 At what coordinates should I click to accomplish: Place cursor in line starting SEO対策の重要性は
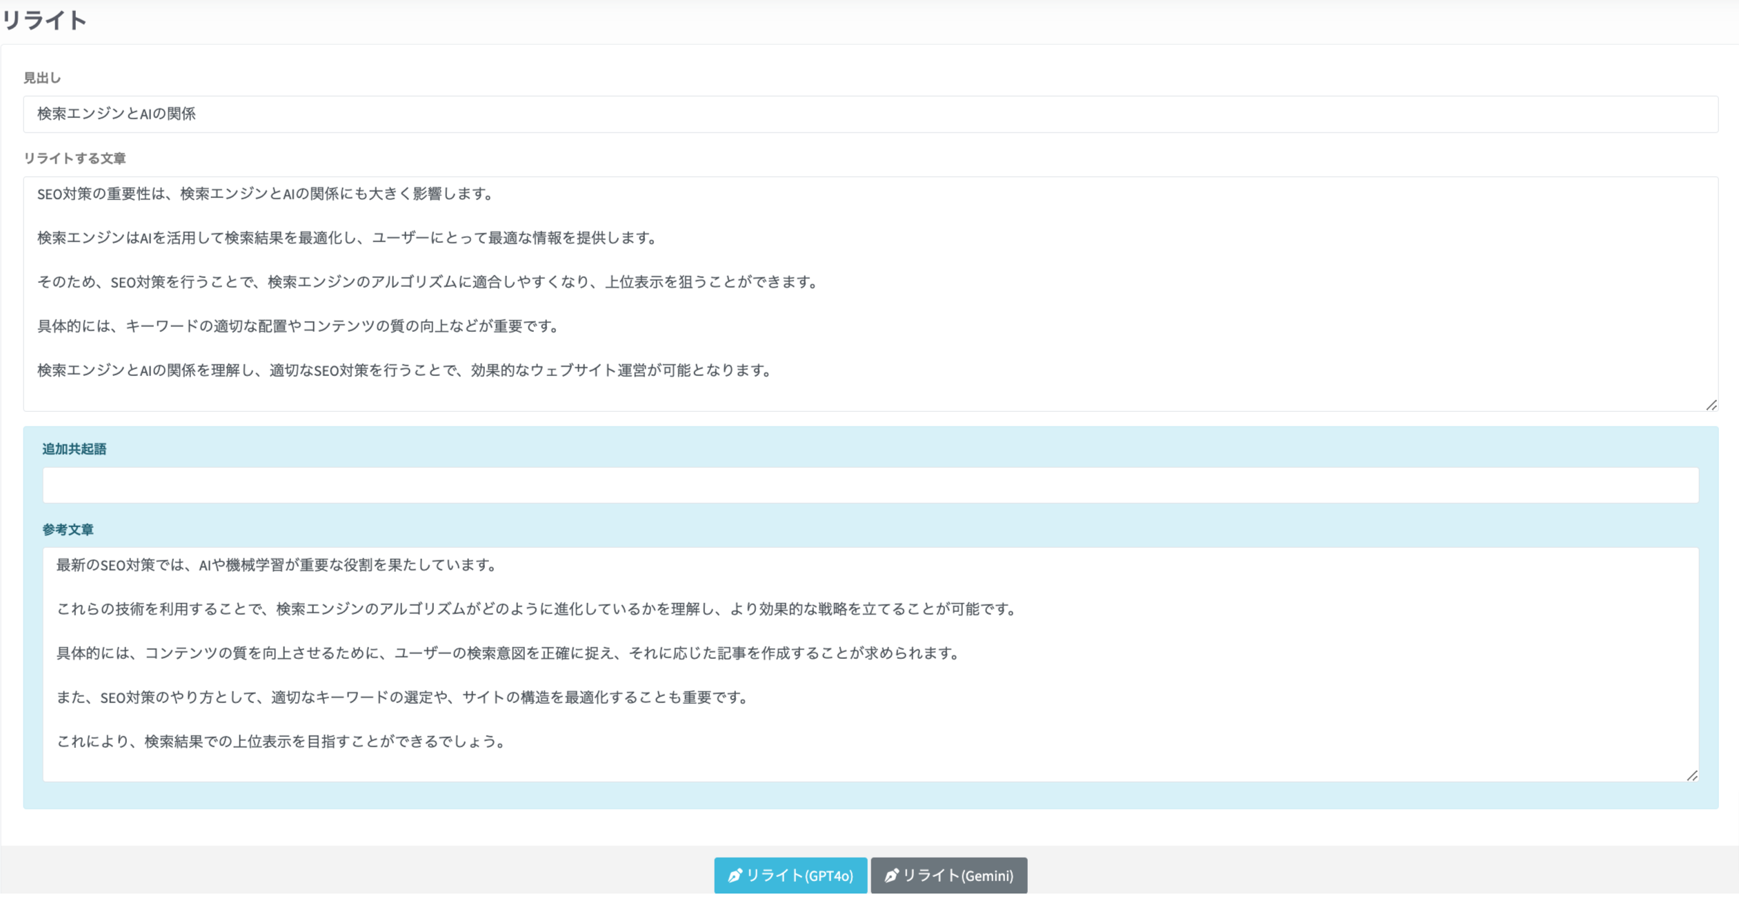[x=266, y=194]
